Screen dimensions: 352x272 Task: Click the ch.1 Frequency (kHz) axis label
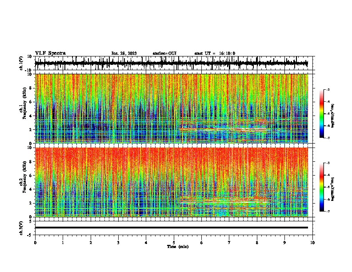click(24, 103)
